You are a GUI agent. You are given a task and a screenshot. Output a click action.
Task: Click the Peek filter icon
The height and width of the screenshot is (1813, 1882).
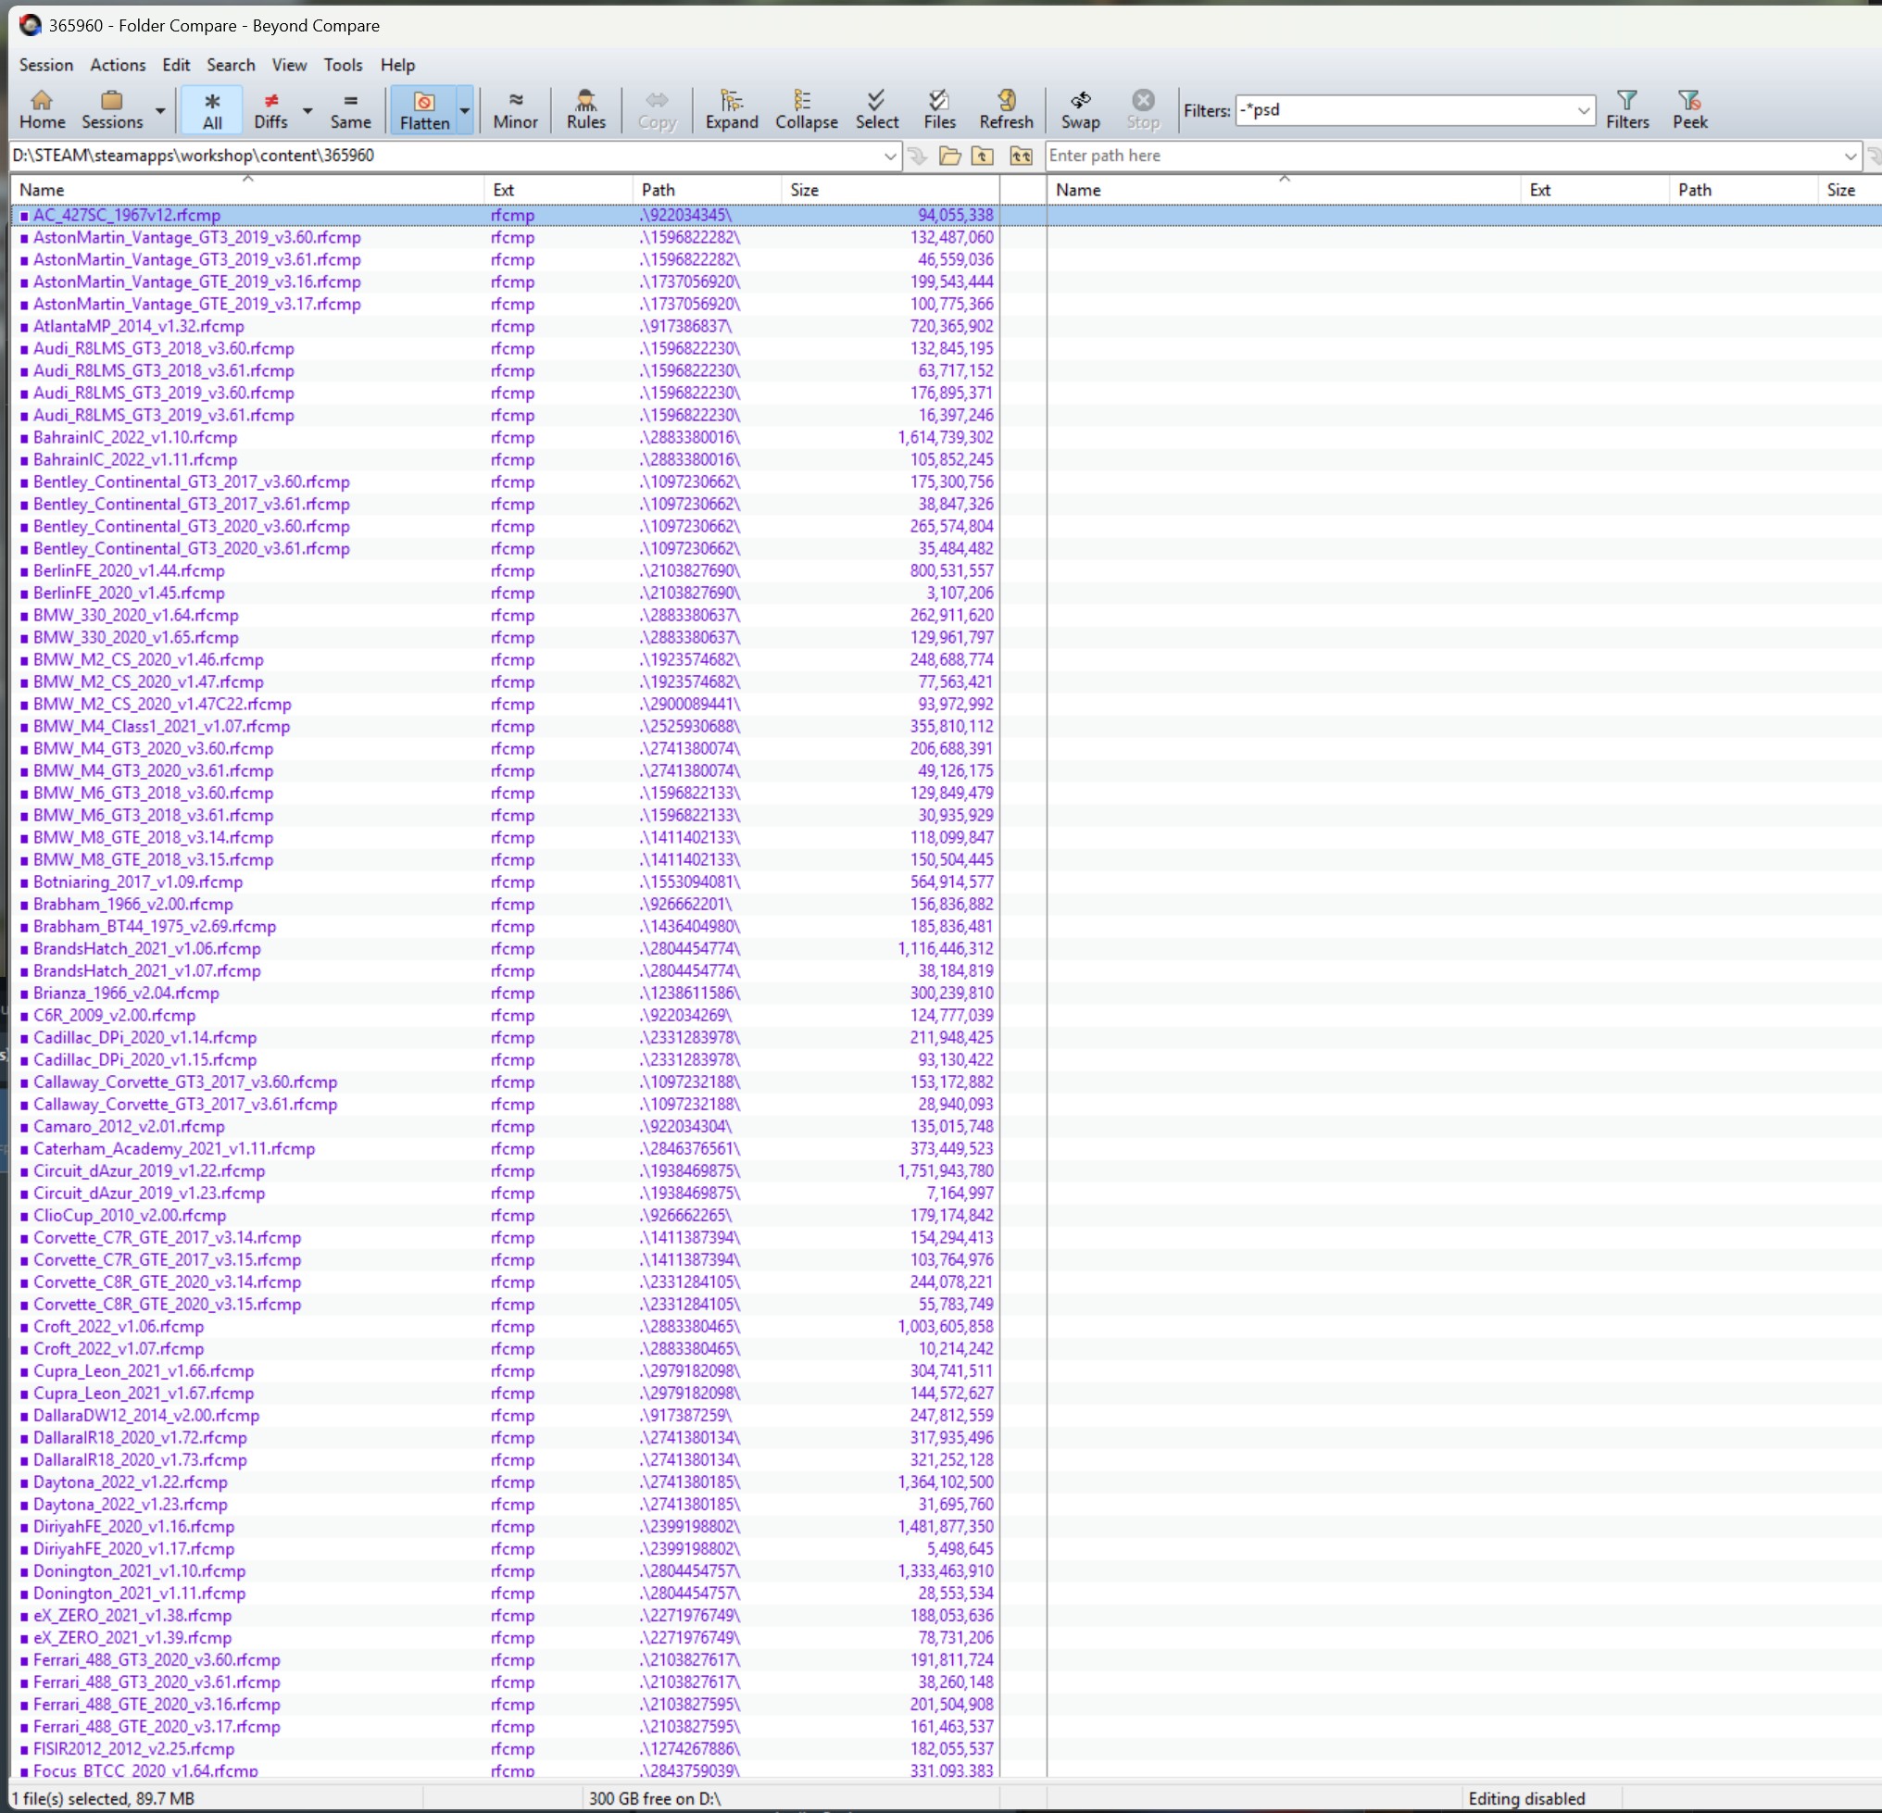tap(1689, 109)
